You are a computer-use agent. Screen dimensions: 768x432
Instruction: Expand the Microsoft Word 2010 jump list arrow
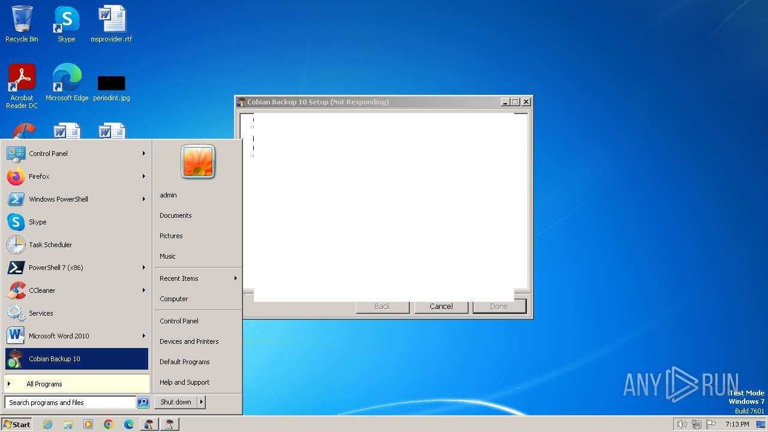(144, 336)
